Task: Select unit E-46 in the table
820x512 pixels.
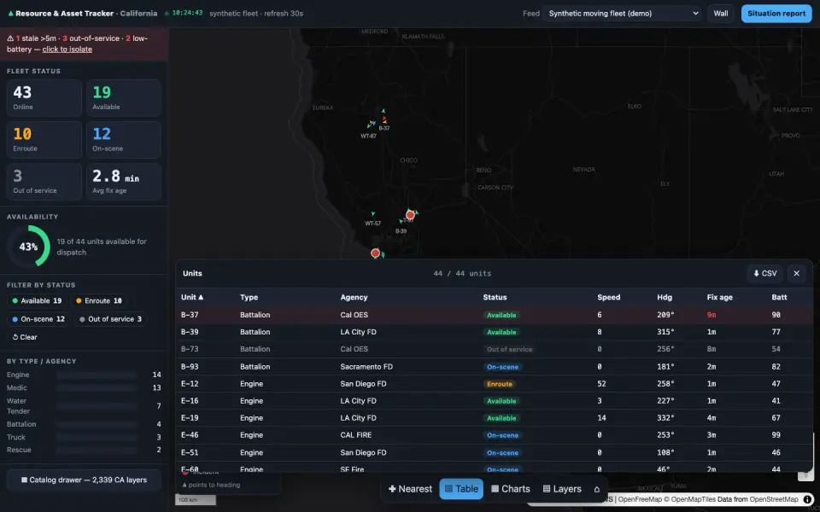Action: point(495,435)
